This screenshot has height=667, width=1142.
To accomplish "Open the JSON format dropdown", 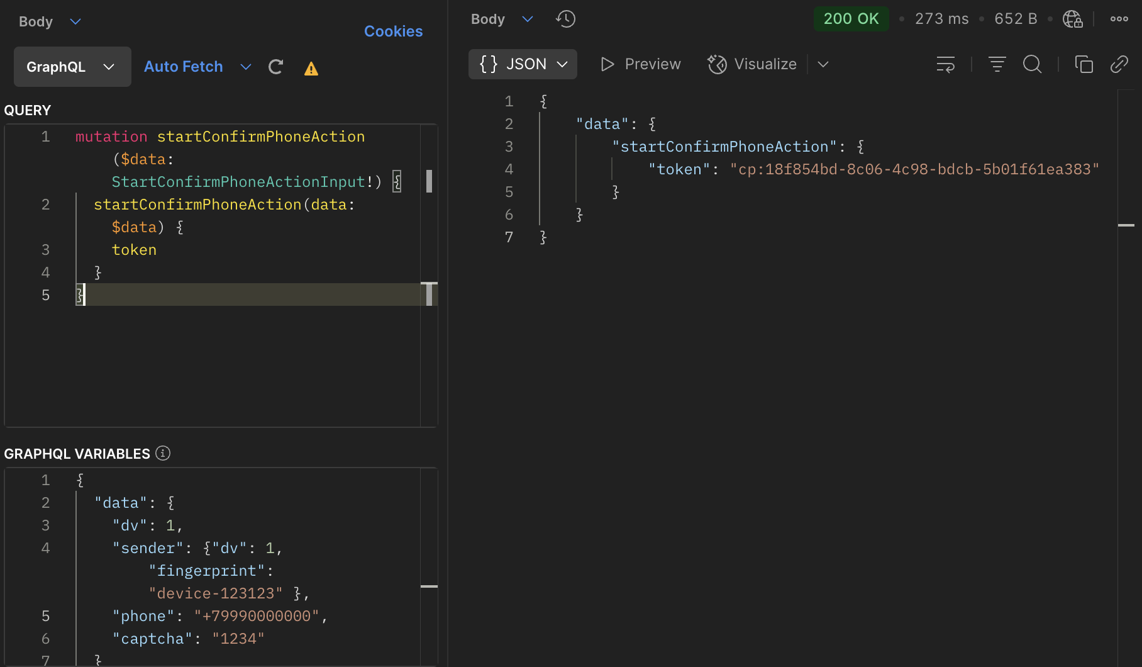I will point(523,64).
